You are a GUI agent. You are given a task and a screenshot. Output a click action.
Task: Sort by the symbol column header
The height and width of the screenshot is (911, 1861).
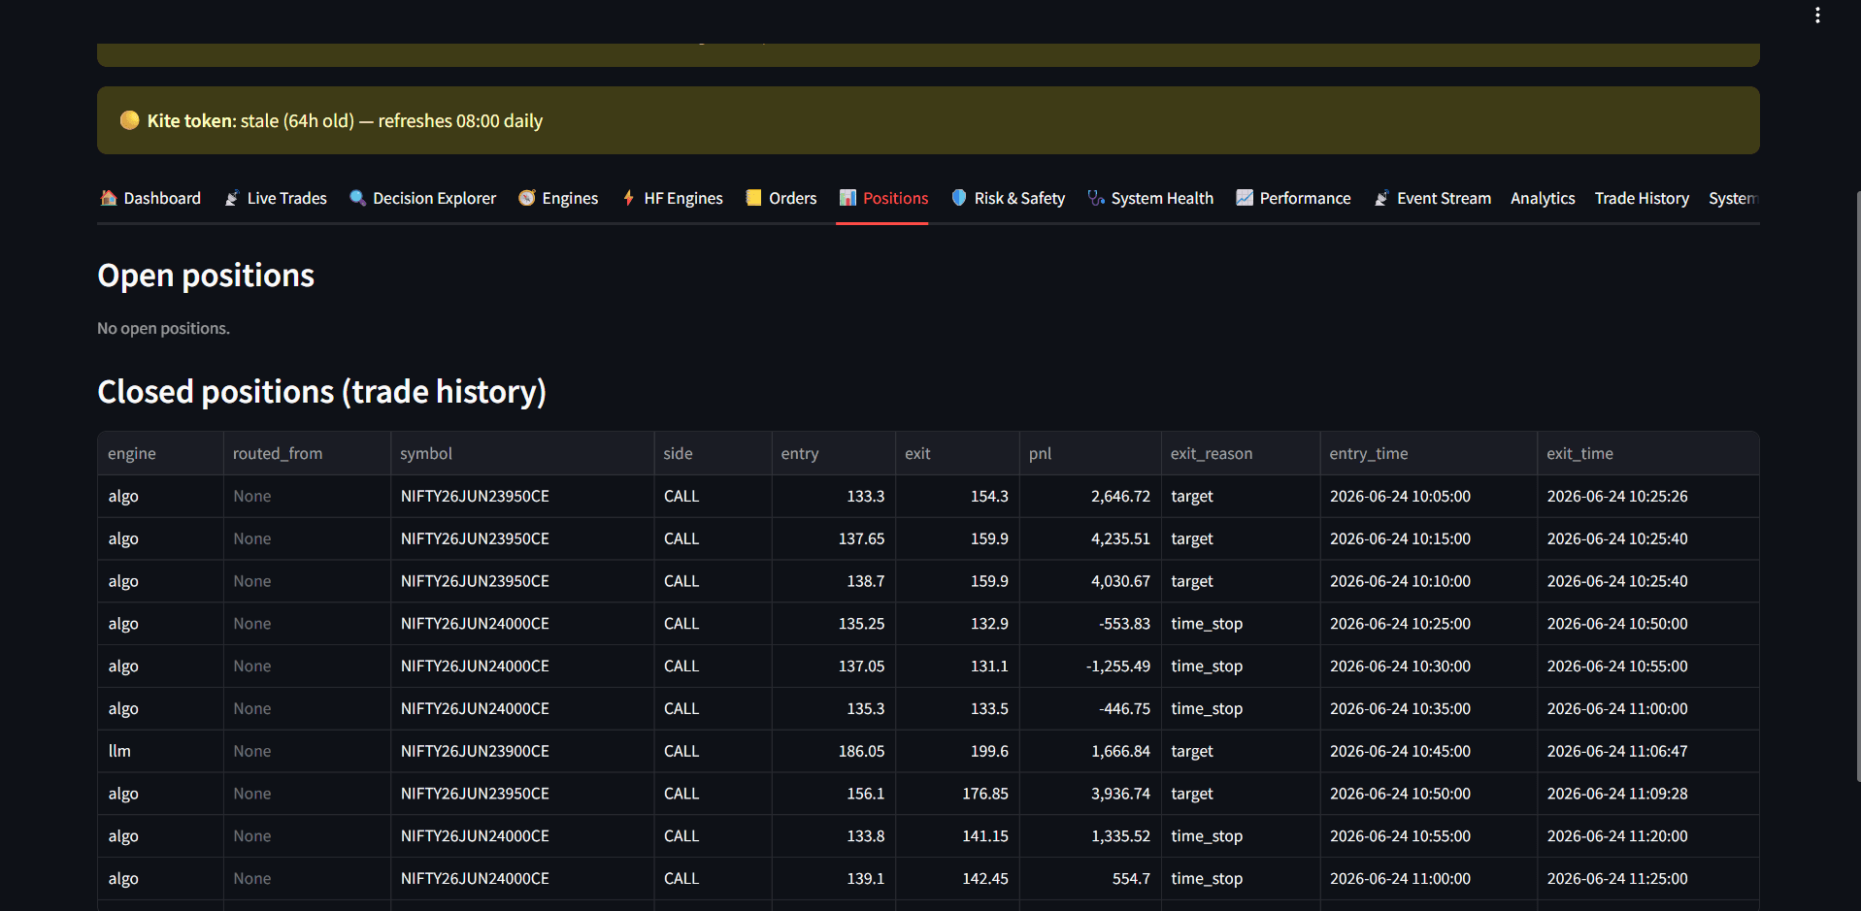click(522, 453)
